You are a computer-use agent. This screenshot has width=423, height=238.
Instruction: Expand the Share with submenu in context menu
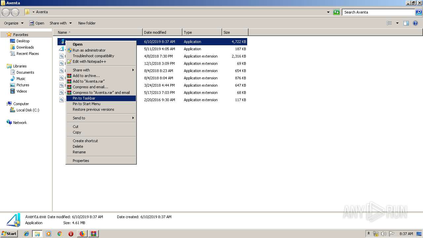tap(133, 70)
